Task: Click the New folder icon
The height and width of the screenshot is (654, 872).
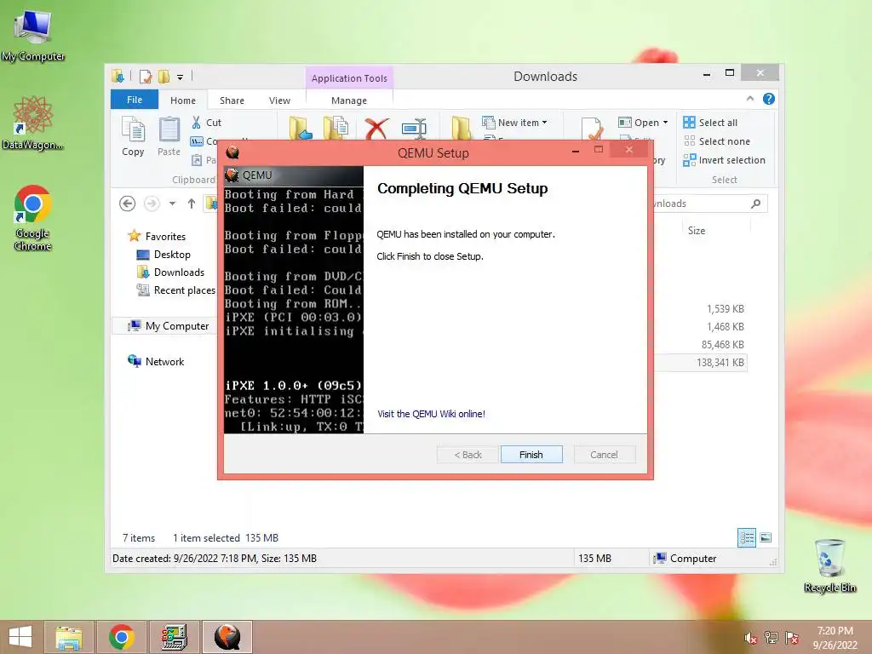Action: (461, 128)
